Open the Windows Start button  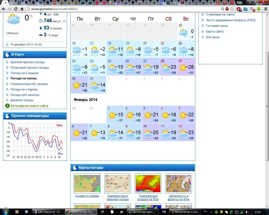coord(6,211)
